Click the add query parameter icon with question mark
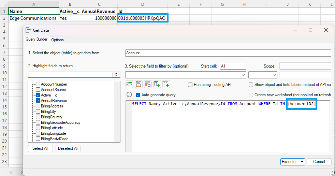Image resolution: width=335 pixels, height=176 pixels. click(157, 84)
